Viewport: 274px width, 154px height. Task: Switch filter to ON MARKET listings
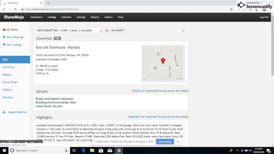[117, 30]
